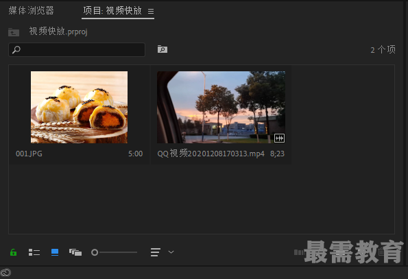
Task: Click the audio-video badge on the mp4 clip
Action: pos(279,138)
